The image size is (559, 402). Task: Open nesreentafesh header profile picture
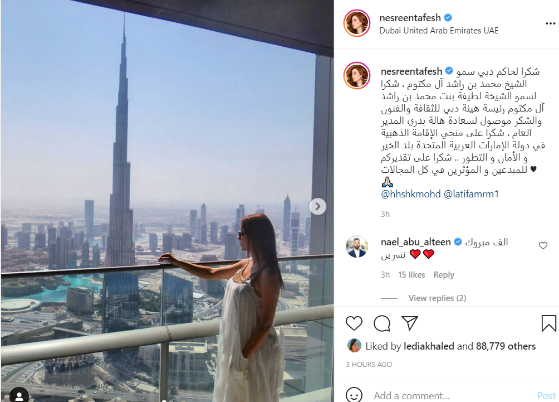click(357, 23)
